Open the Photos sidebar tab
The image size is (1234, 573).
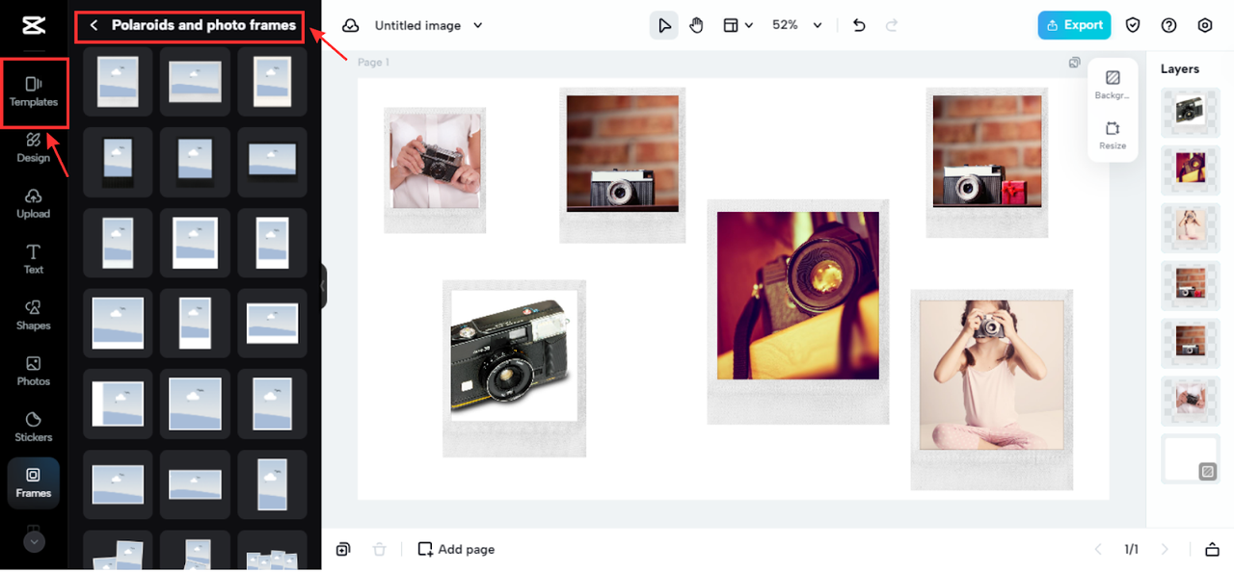pyautogui.click(x=34, y=372)
